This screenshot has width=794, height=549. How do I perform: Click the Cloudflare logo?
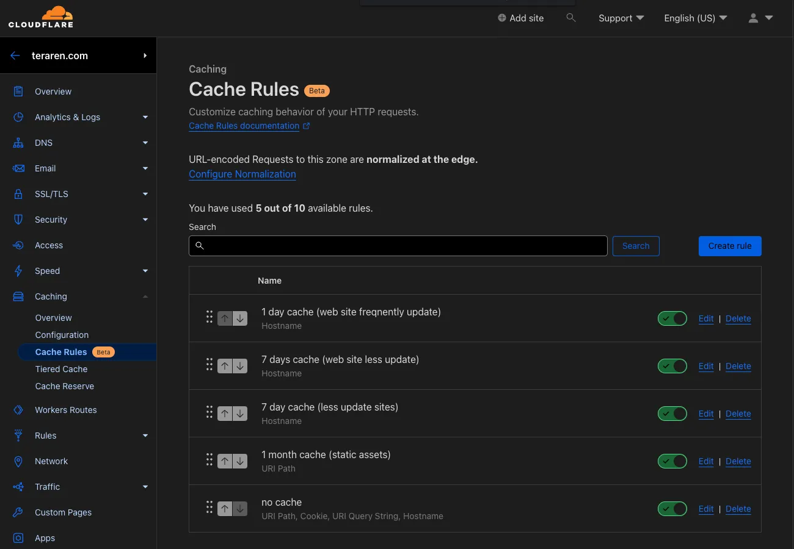click(x=40, y=17)
